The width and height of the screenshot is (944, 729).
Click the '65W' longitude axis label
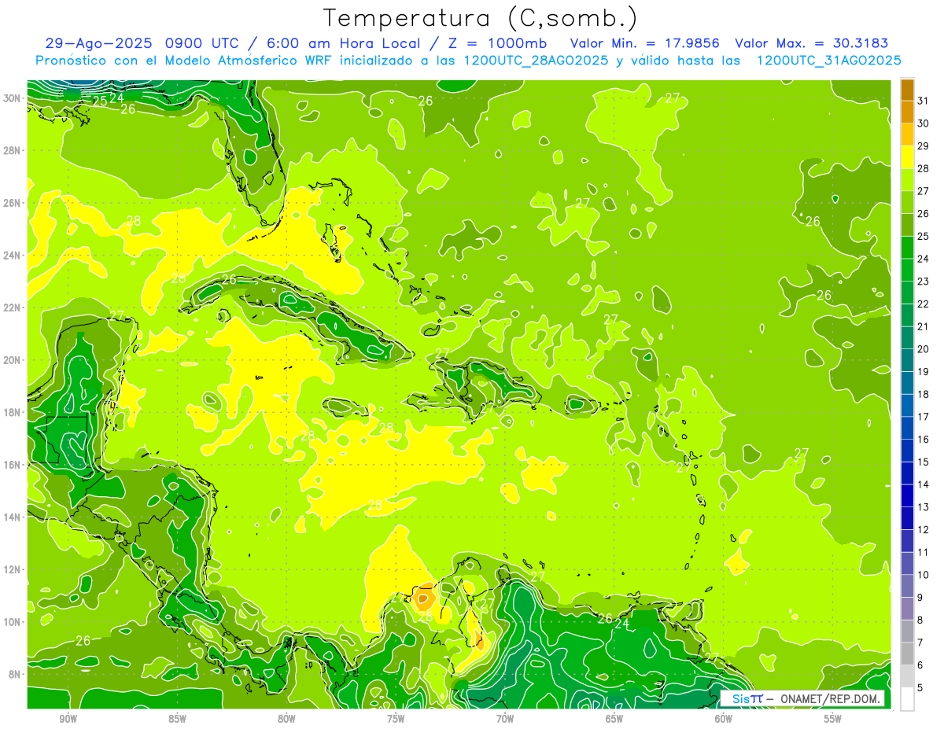[614, 719]
